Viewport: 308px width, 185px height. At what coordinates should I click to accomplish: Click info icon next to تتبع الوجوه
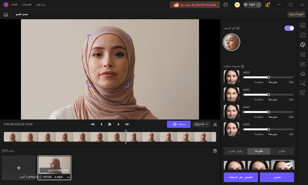(238, 28)
